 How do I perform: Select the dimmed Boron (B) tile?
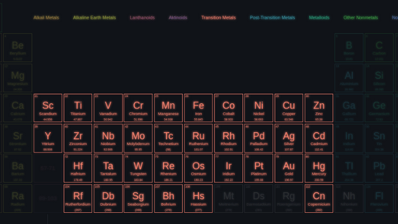click(349, 48)
